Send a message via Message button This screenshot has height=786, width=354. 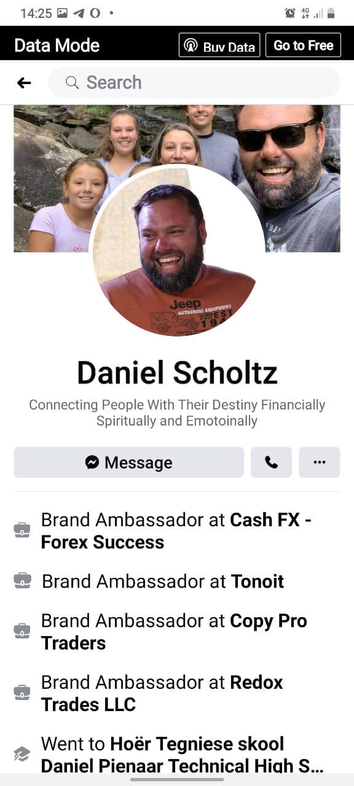[x=129, y=462]
